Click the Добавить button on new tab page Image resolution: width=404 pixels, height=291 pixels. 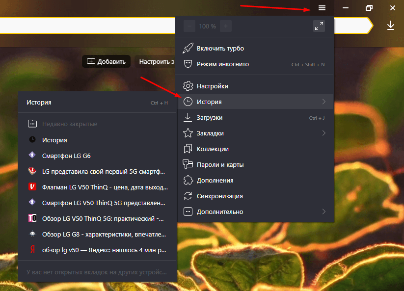click(x=106, y=61)
